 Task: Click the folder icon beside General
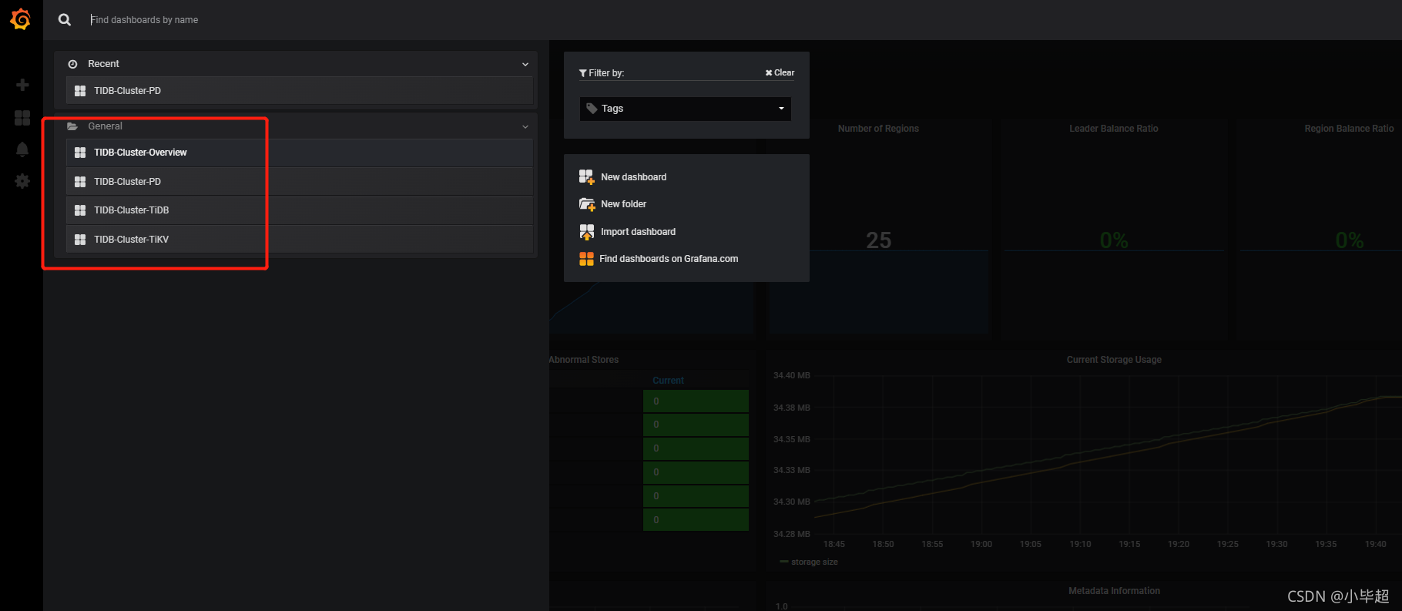pyautogui.click(x=72, y=126)
